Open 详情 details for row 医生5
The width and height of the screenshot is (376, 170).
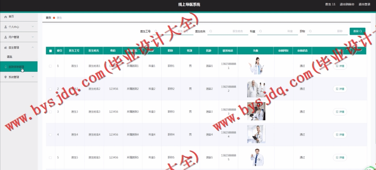(x=340, y=158)
